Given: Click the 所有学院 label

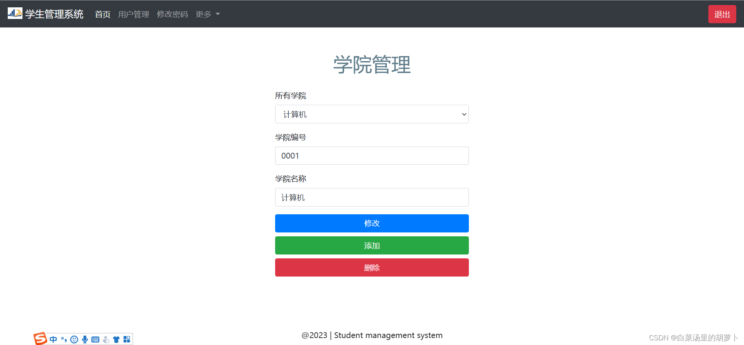Looking at the screenshot, I should click(x=291, y=96).
